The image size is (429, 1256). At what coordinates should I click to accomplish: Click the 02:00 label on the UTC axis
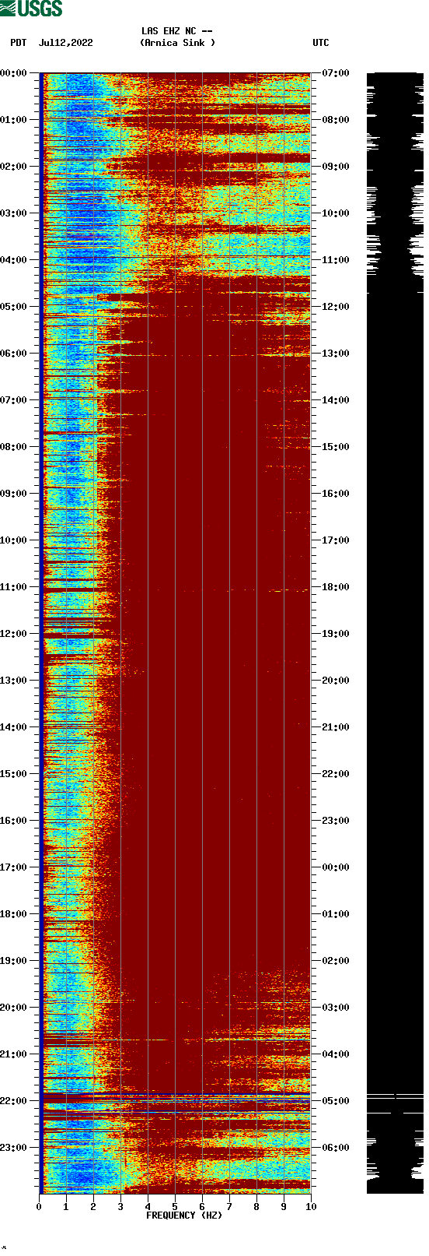click(x=336, y=961)
